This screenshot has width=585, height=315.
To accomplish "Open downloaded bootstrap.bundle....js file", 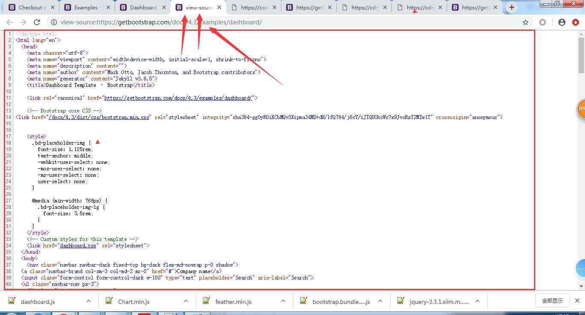I will coord(341,302).
